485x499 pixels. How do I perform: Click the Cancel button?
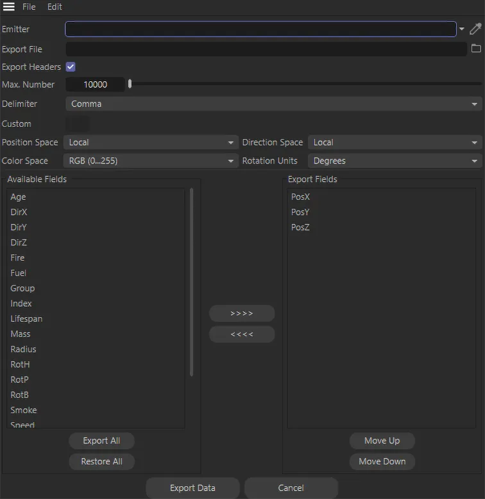click(x=291, y=488)
